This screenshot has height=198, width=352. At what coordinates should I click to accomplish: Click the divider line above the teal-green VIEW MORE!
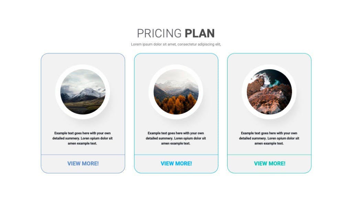[x=269, y=155]
